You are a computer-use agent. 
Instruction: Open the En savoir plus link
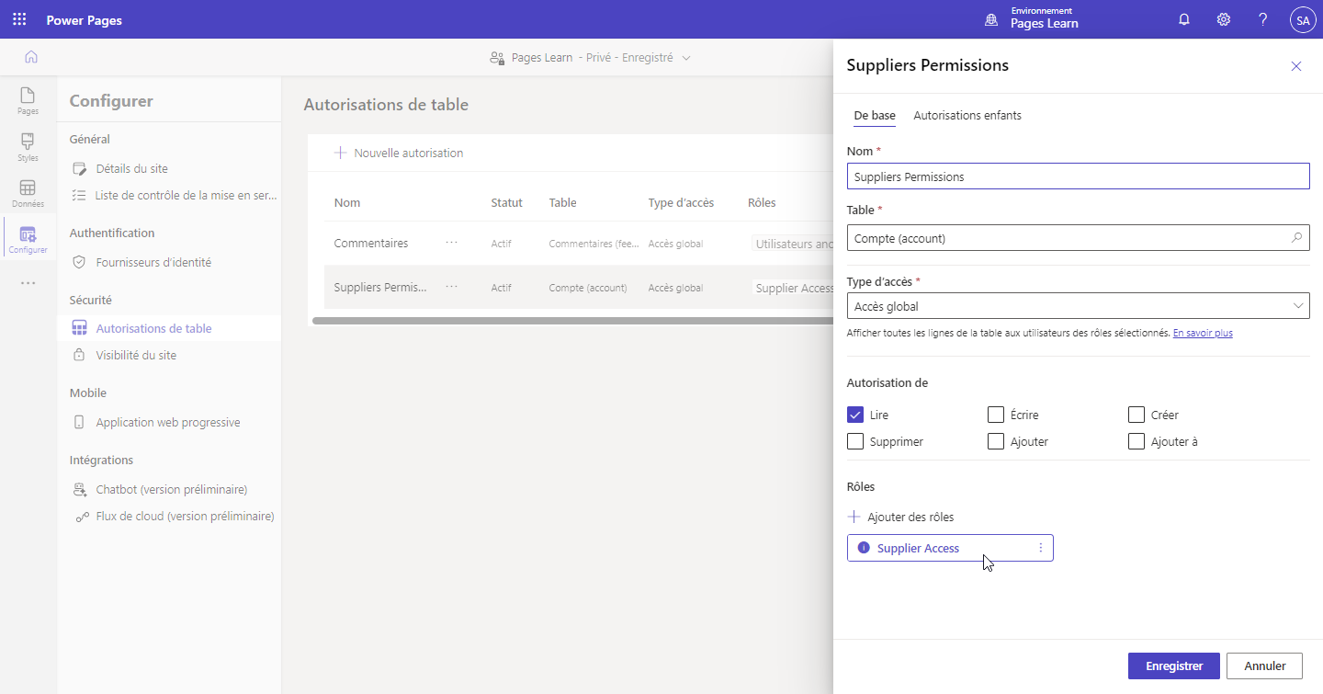(x=1202, y=333)
